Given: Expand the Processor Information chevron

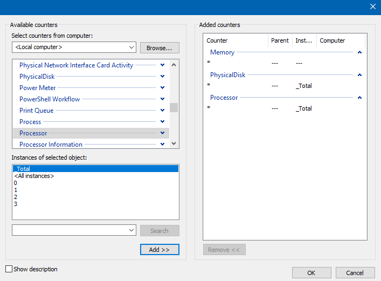Looking at the screenshot, I should pyautogui.click(x=162, y=145).
